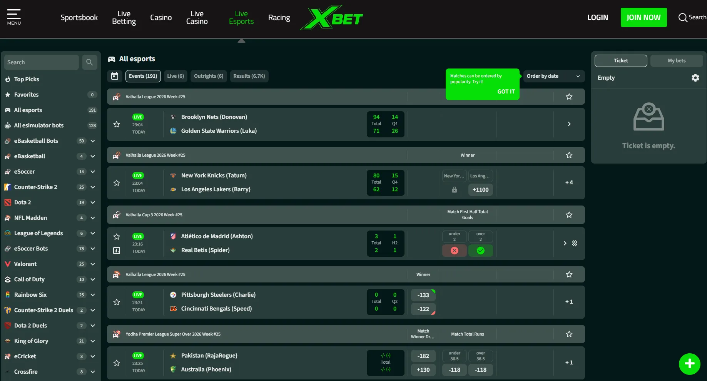707x381 pixels.
Task: Open the hamburger MENU icon
Action: coord(14,17)
